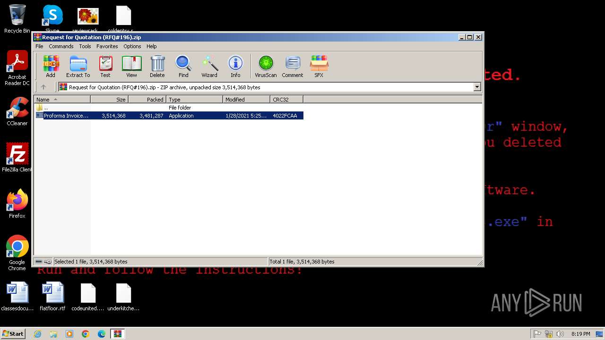
Task: Click Chrome icon in the taskbar
Action: tap(86, 334)
